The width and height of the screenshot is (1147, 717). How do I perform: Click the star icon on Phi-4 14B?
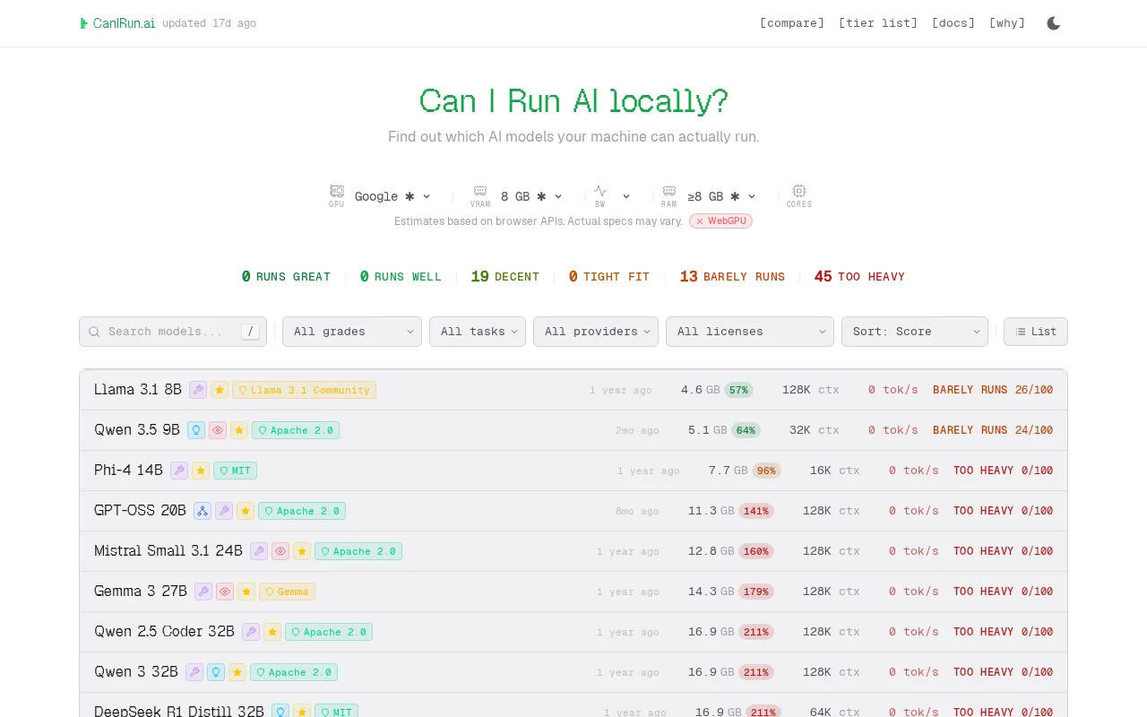(x=201, y=471)
